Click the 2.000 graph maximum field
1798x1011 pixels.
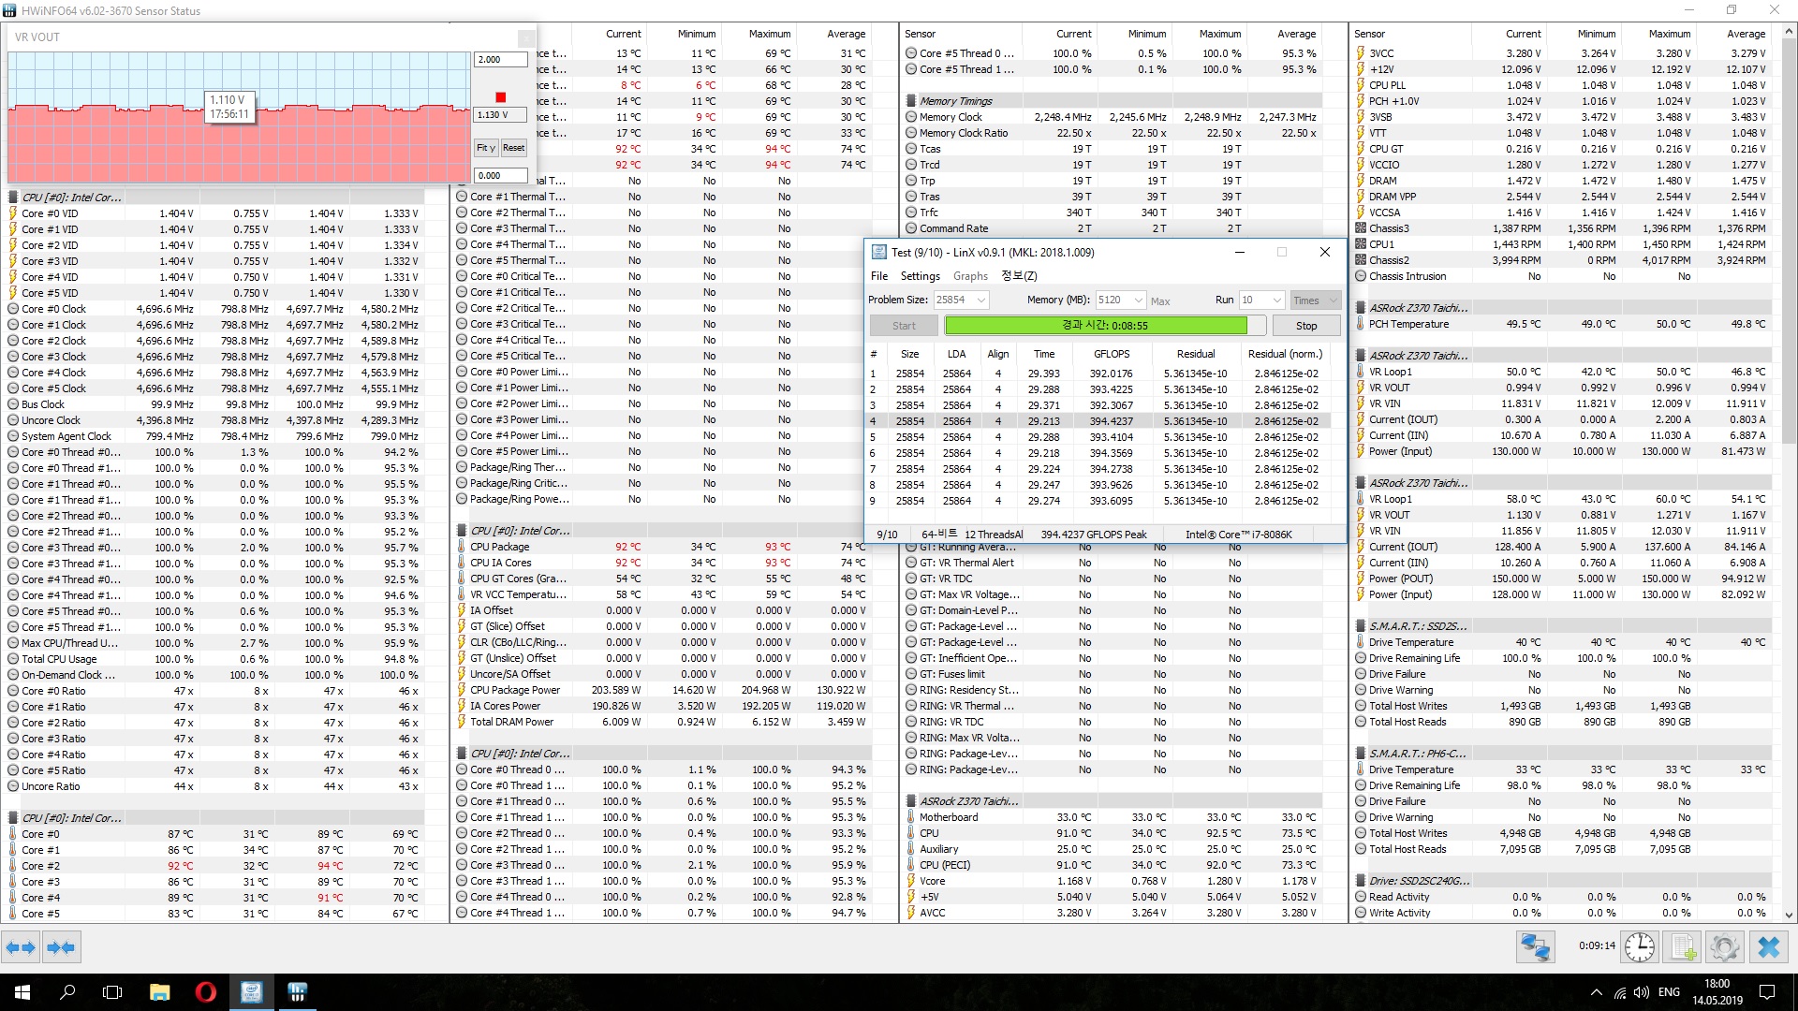pos(499,59)
